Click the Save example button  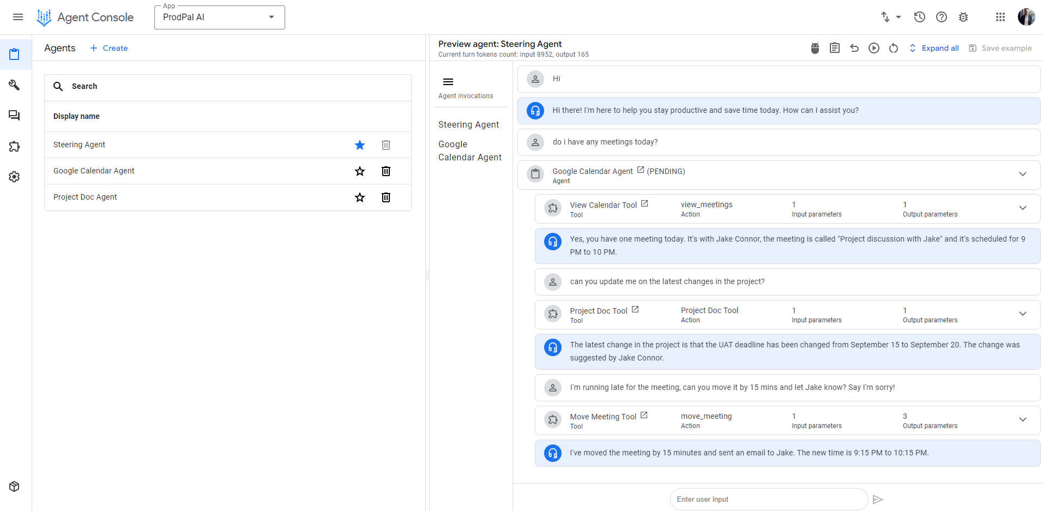point(1000,48)
